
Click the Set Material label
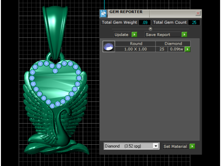coord(175,147)
